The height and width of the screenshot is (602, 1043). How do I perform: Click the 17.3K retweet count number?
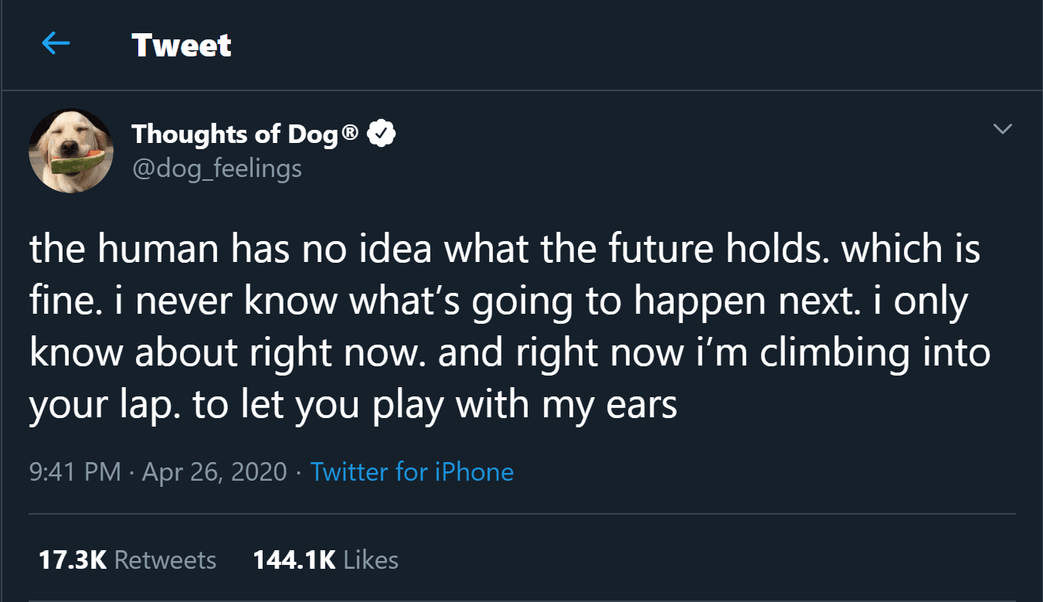click(72, 559)
